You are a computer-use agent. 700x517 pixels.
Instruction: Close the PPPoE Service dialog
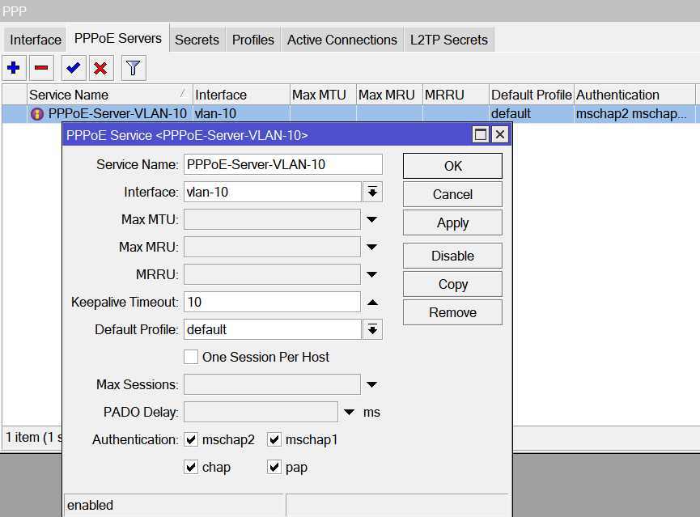(x=499, y=135)
